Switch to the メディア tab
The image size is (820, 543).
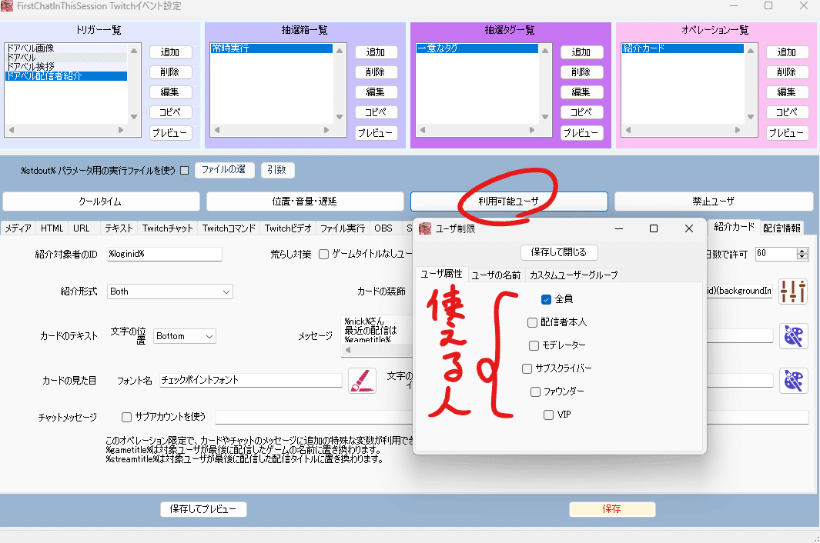18,228
